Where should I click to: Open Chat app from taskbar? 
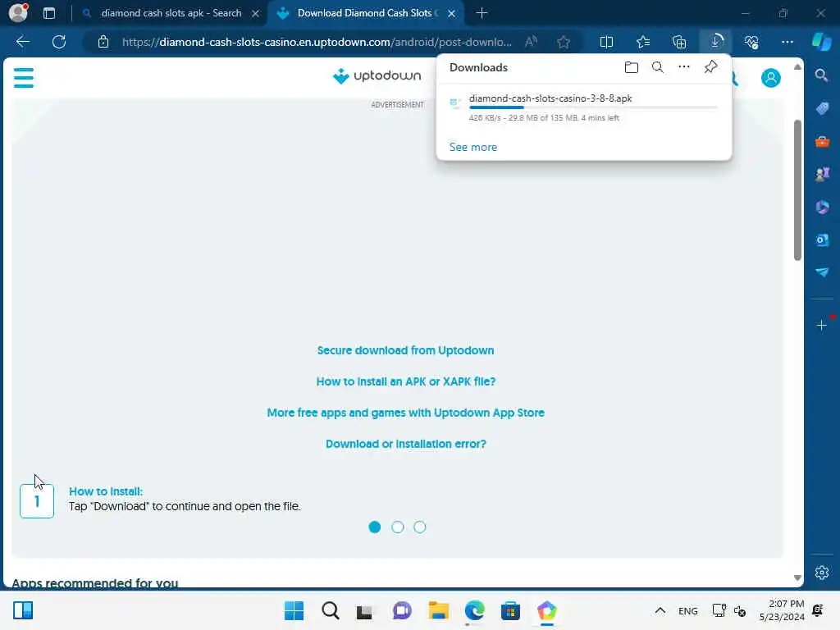tap(402, 610)
